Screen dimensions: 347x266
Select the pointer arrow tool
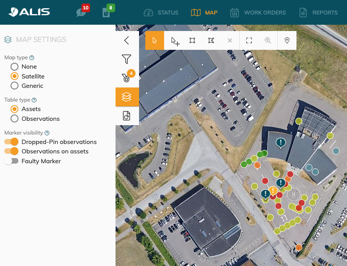[x=155, y=40]
